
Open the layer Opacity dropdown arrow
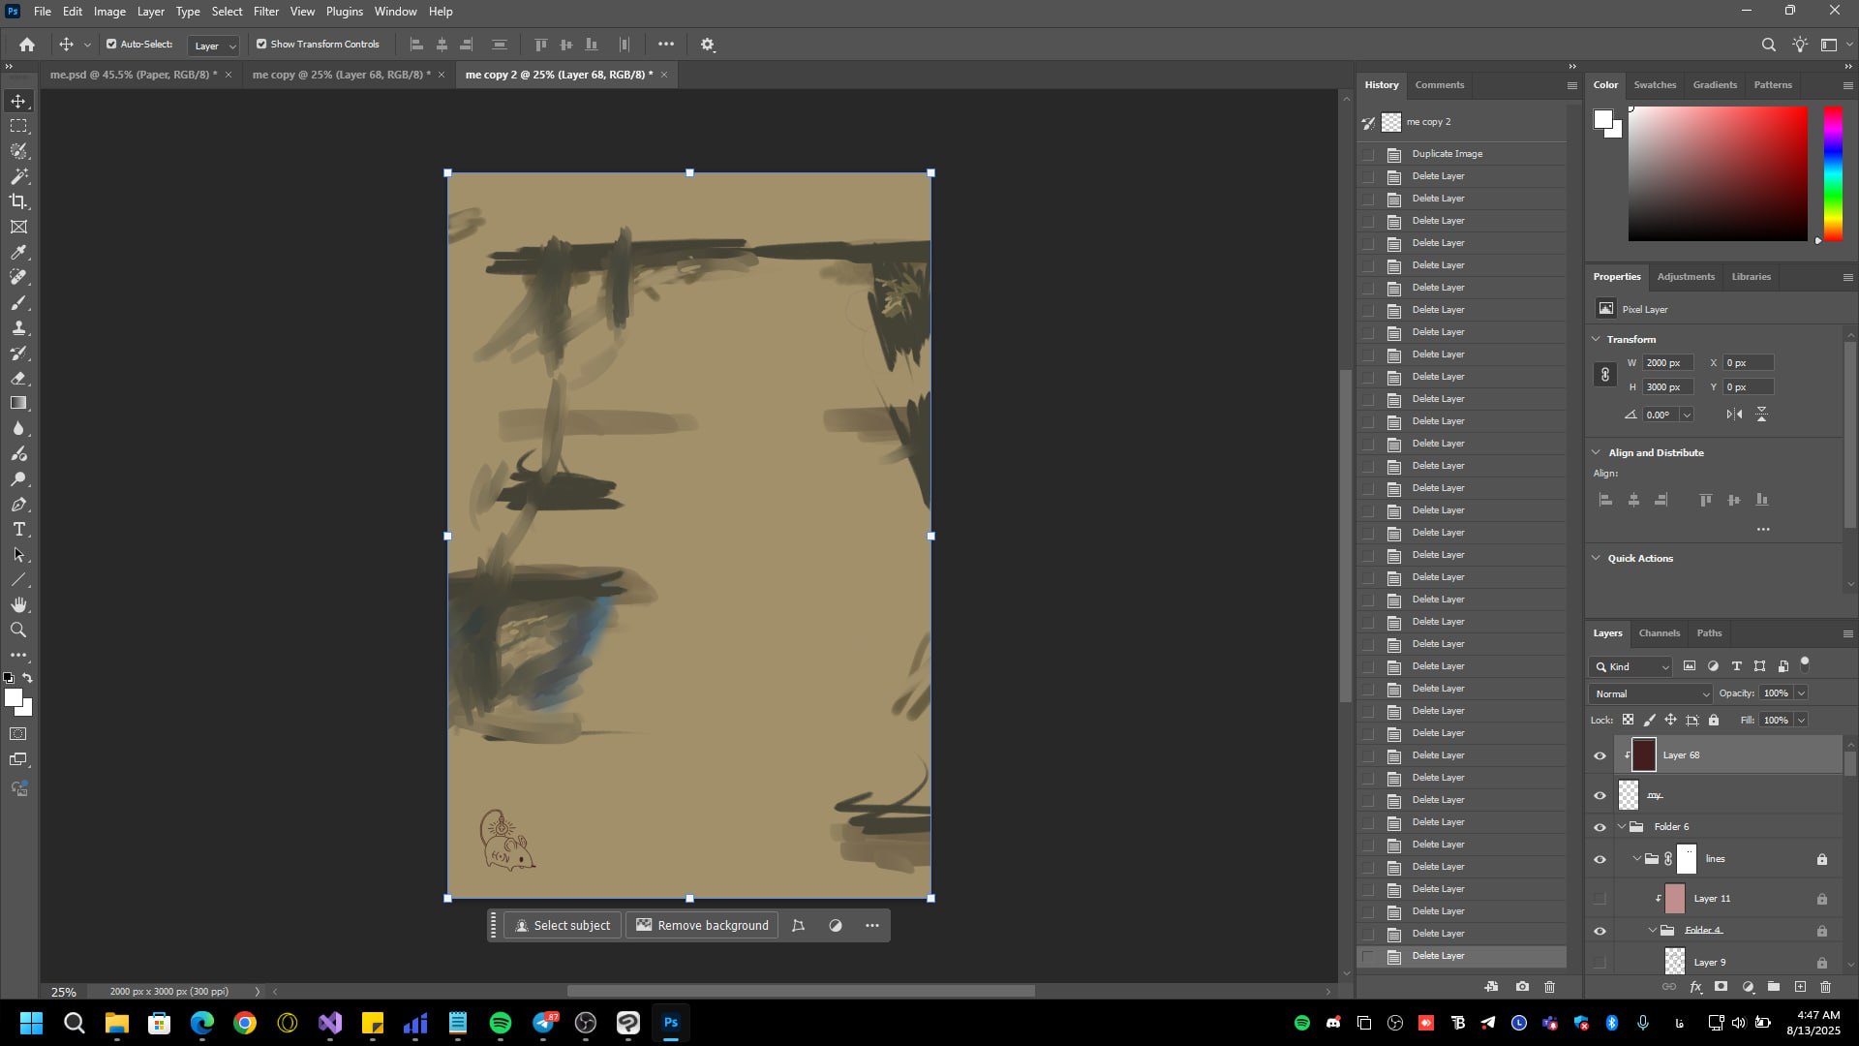point(1801,693)
